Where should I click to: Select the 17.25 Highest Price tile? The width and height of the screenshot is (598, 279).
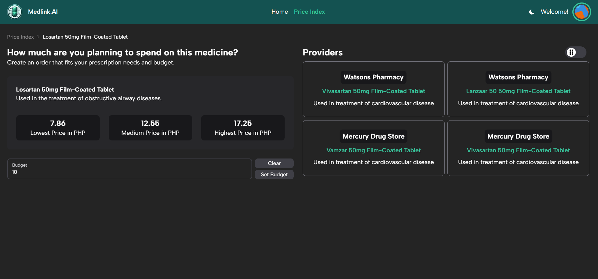[243, 128]
